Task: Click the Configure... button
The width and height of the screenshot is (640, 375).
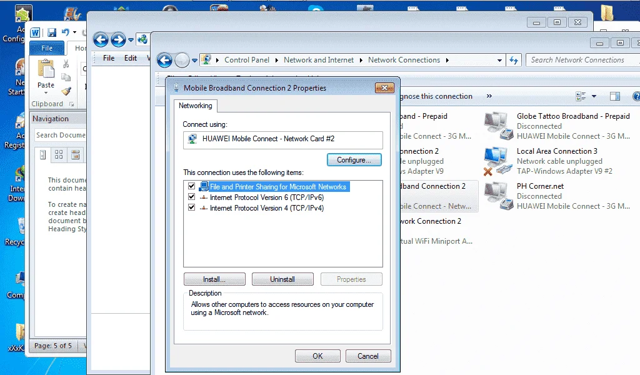Action: [354, 160]
